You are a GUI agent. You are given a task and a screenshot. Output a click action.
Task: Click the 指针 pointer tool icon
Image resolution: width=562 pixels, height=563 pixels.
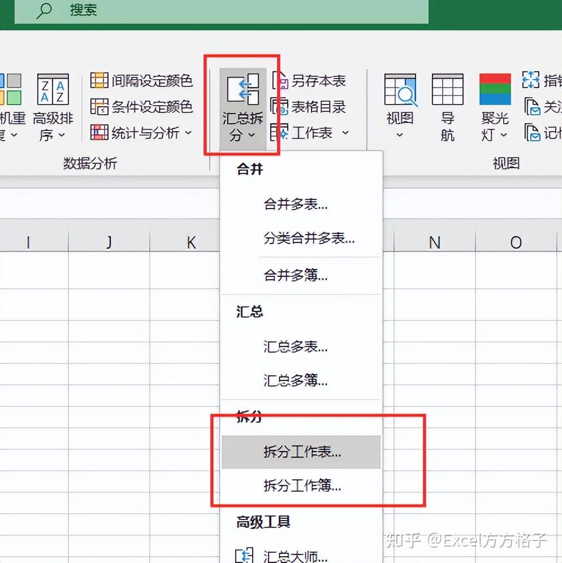point(531,80)
